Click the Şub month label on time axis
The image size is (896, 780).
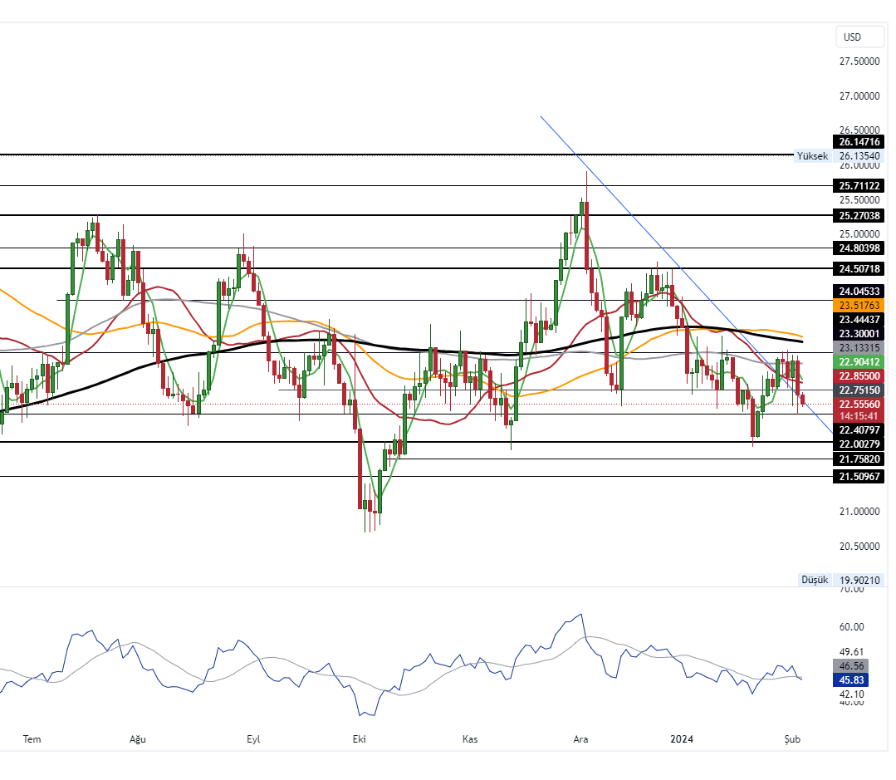[792, 738]
